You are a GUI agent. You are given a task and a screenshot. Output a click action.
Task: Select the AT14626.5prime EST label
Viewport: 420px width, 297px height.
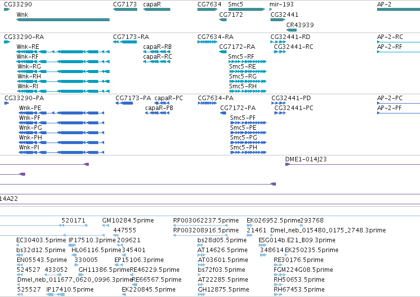click(222, 250)
